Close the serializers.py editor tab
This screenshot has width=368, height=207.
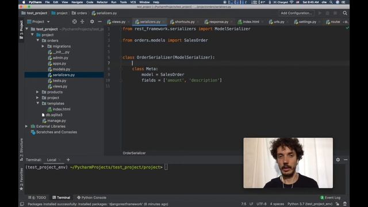pyautogui.click(x=163, y=22)
